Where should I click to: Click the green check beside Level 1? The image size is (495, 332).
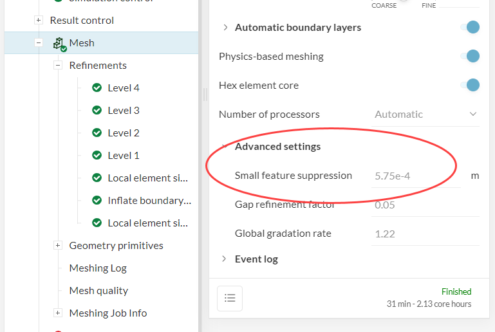point(97,156)
